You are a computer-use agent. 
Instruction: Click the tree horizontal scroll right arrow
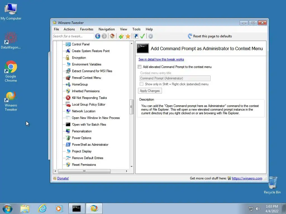coord(127,171)
